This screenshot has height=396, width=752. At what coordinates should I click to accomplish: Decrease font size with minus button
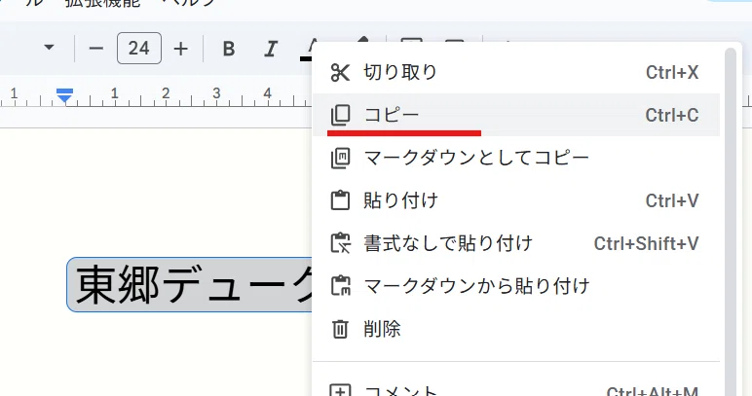coord(95,49)
